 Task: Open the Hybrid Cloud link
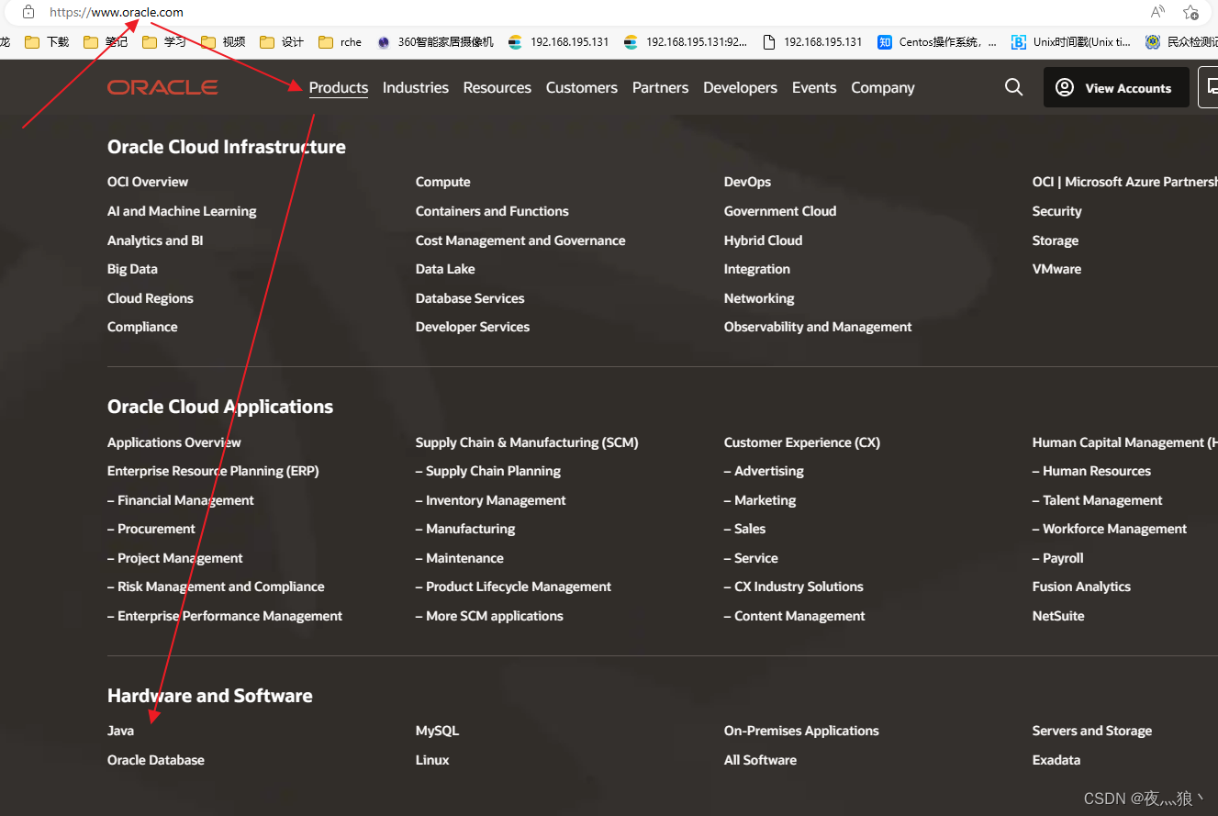(x=763, y=240)
